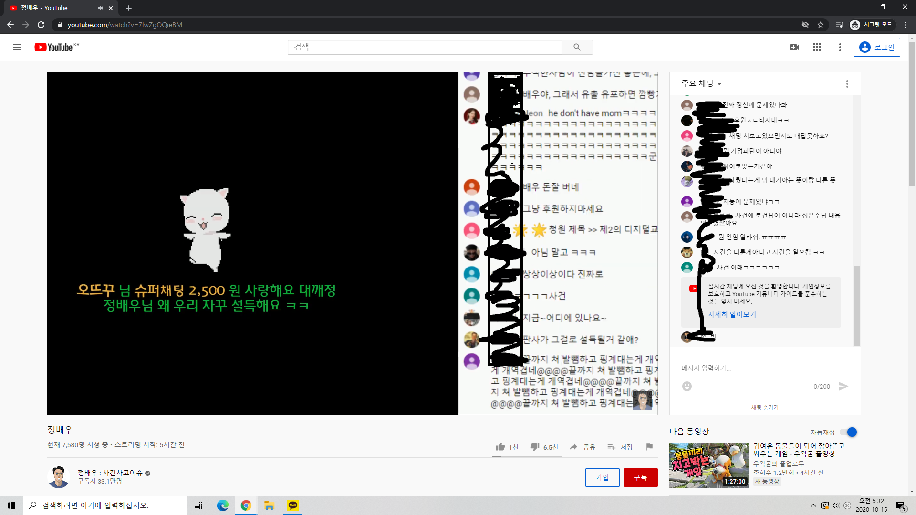Click the red 구독 subscribe button
Viewport: 916px width, 515px height.
tap(640, 477)
